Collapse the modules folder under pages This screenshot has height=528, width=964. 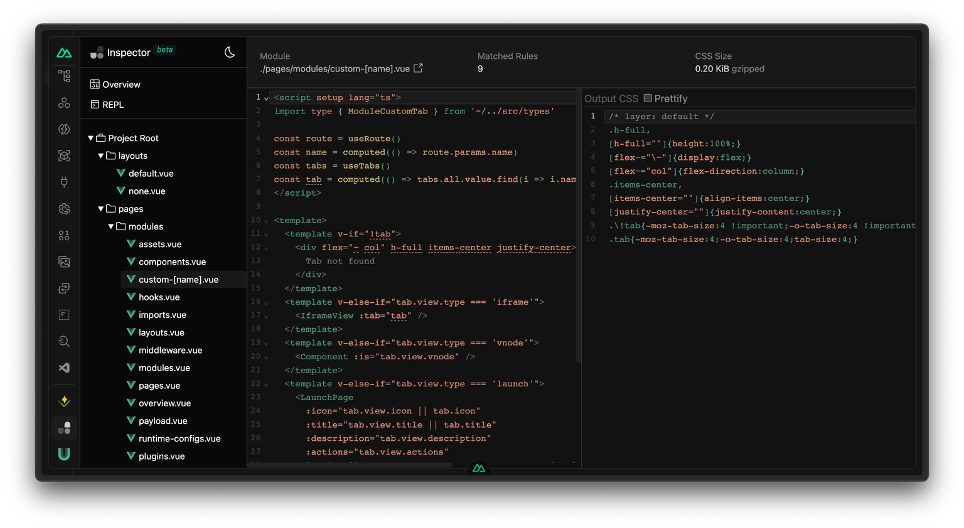click(110, 226)
